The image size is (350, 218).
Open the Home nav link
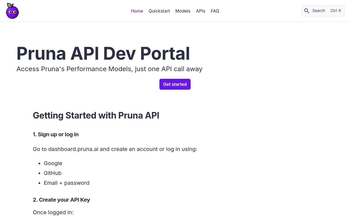[137, 11]
